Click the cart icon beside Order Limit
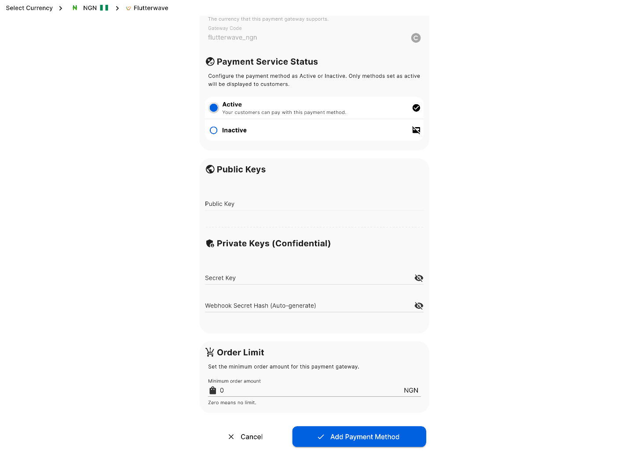The image size is (629, 453). [x=210, y=352]
